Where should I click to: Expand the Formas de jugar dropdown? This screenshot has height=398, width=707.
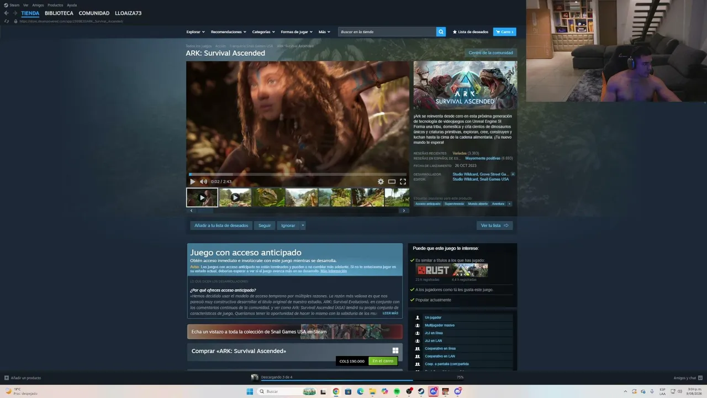pyautogui.click(x=297, y=32)
